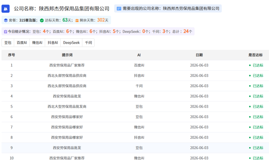Click row 7 prompt 西安劳保用品哪家好
This screenshot has height=160, width=269.
pos(67,127)
